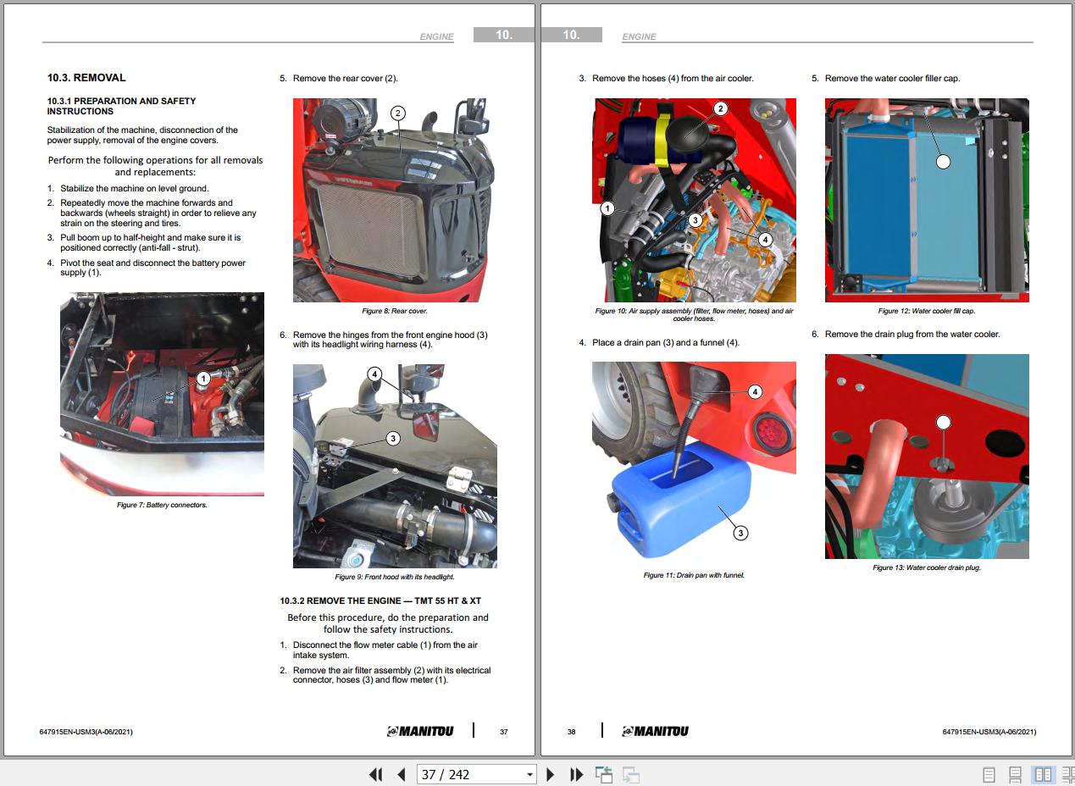This screenshot has width=1075, height=786.
Task: Click caption 'Figure 11: Drain pan with funnel.'
Action: [694, 575]
